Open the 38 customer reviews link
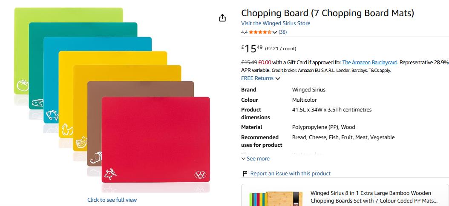Screen dimensions: 449x206 click(282, 32)
